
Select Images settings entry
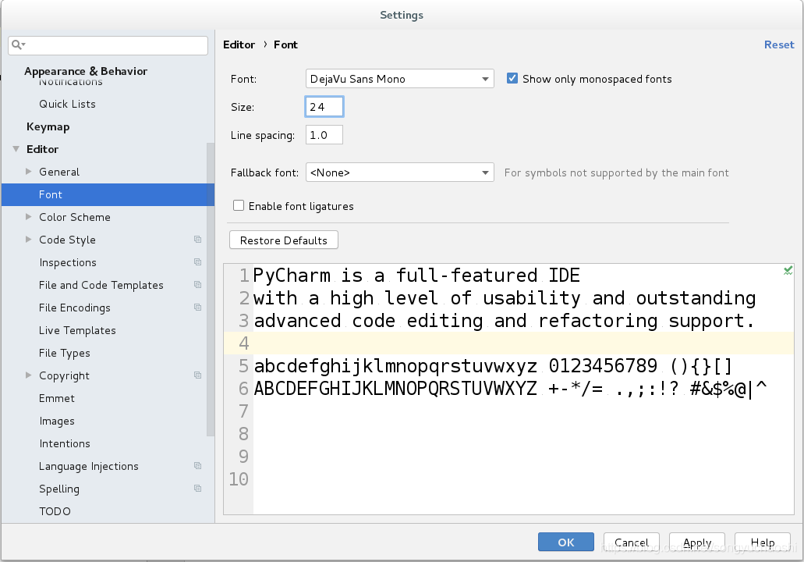pos(57,421)
